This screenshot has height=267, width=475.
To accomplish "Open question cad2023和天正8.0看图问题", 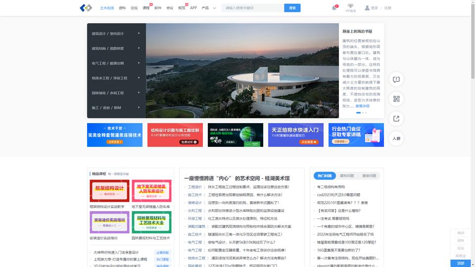I will click(338, 195).
